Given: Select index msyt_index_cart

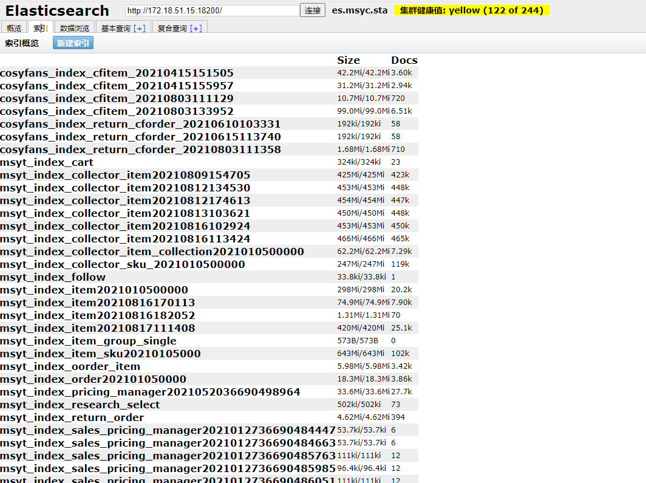Looking at the screenshot, I should coord(47,162).
